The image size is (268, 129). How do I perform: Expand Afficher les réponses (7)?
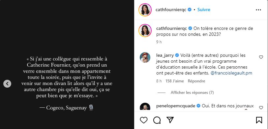[x=192, y=93]
